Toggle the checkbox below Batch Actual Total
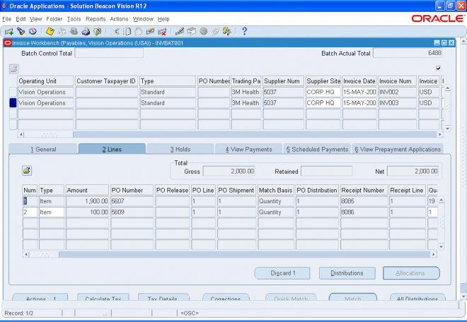The image size is (467, 322). tap(438, 68)
